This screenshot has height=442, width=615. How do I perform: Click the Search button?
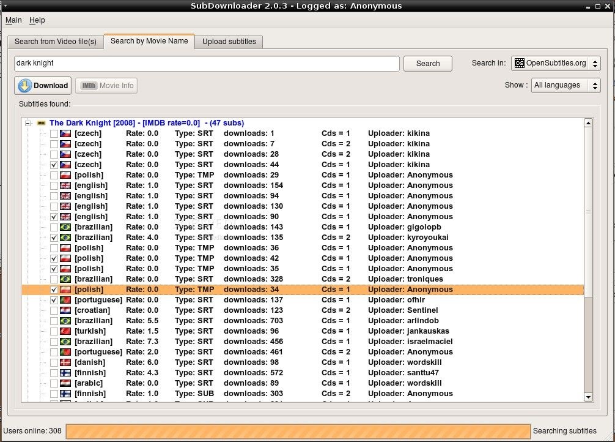[x=428, y=64]
